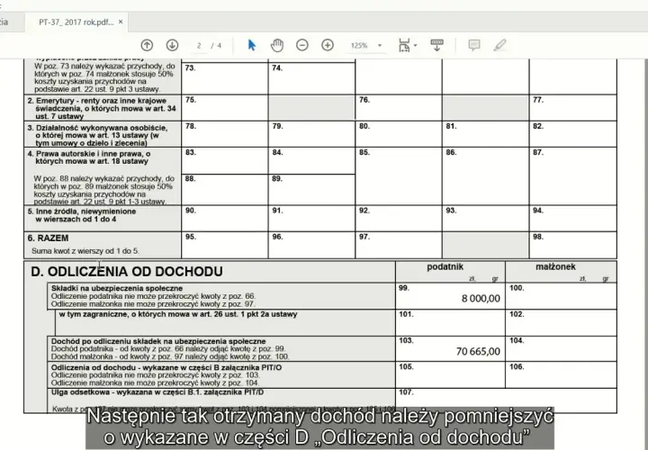Click form field number 81
This screenshot has height=450, width=648.
(486, 134)
